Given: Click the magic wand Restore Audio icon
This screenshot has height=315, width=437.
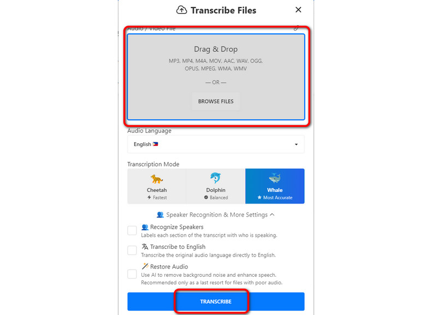Looking at the screenshot, I should 145,266.
